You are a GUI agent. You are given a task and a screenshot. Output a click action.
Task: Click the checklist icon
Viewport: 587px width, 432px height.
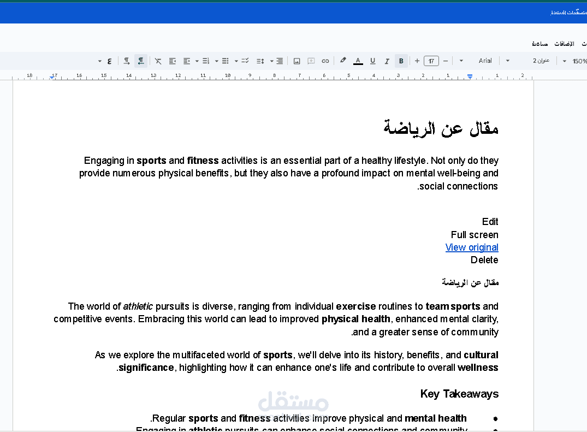coord(245,61)
